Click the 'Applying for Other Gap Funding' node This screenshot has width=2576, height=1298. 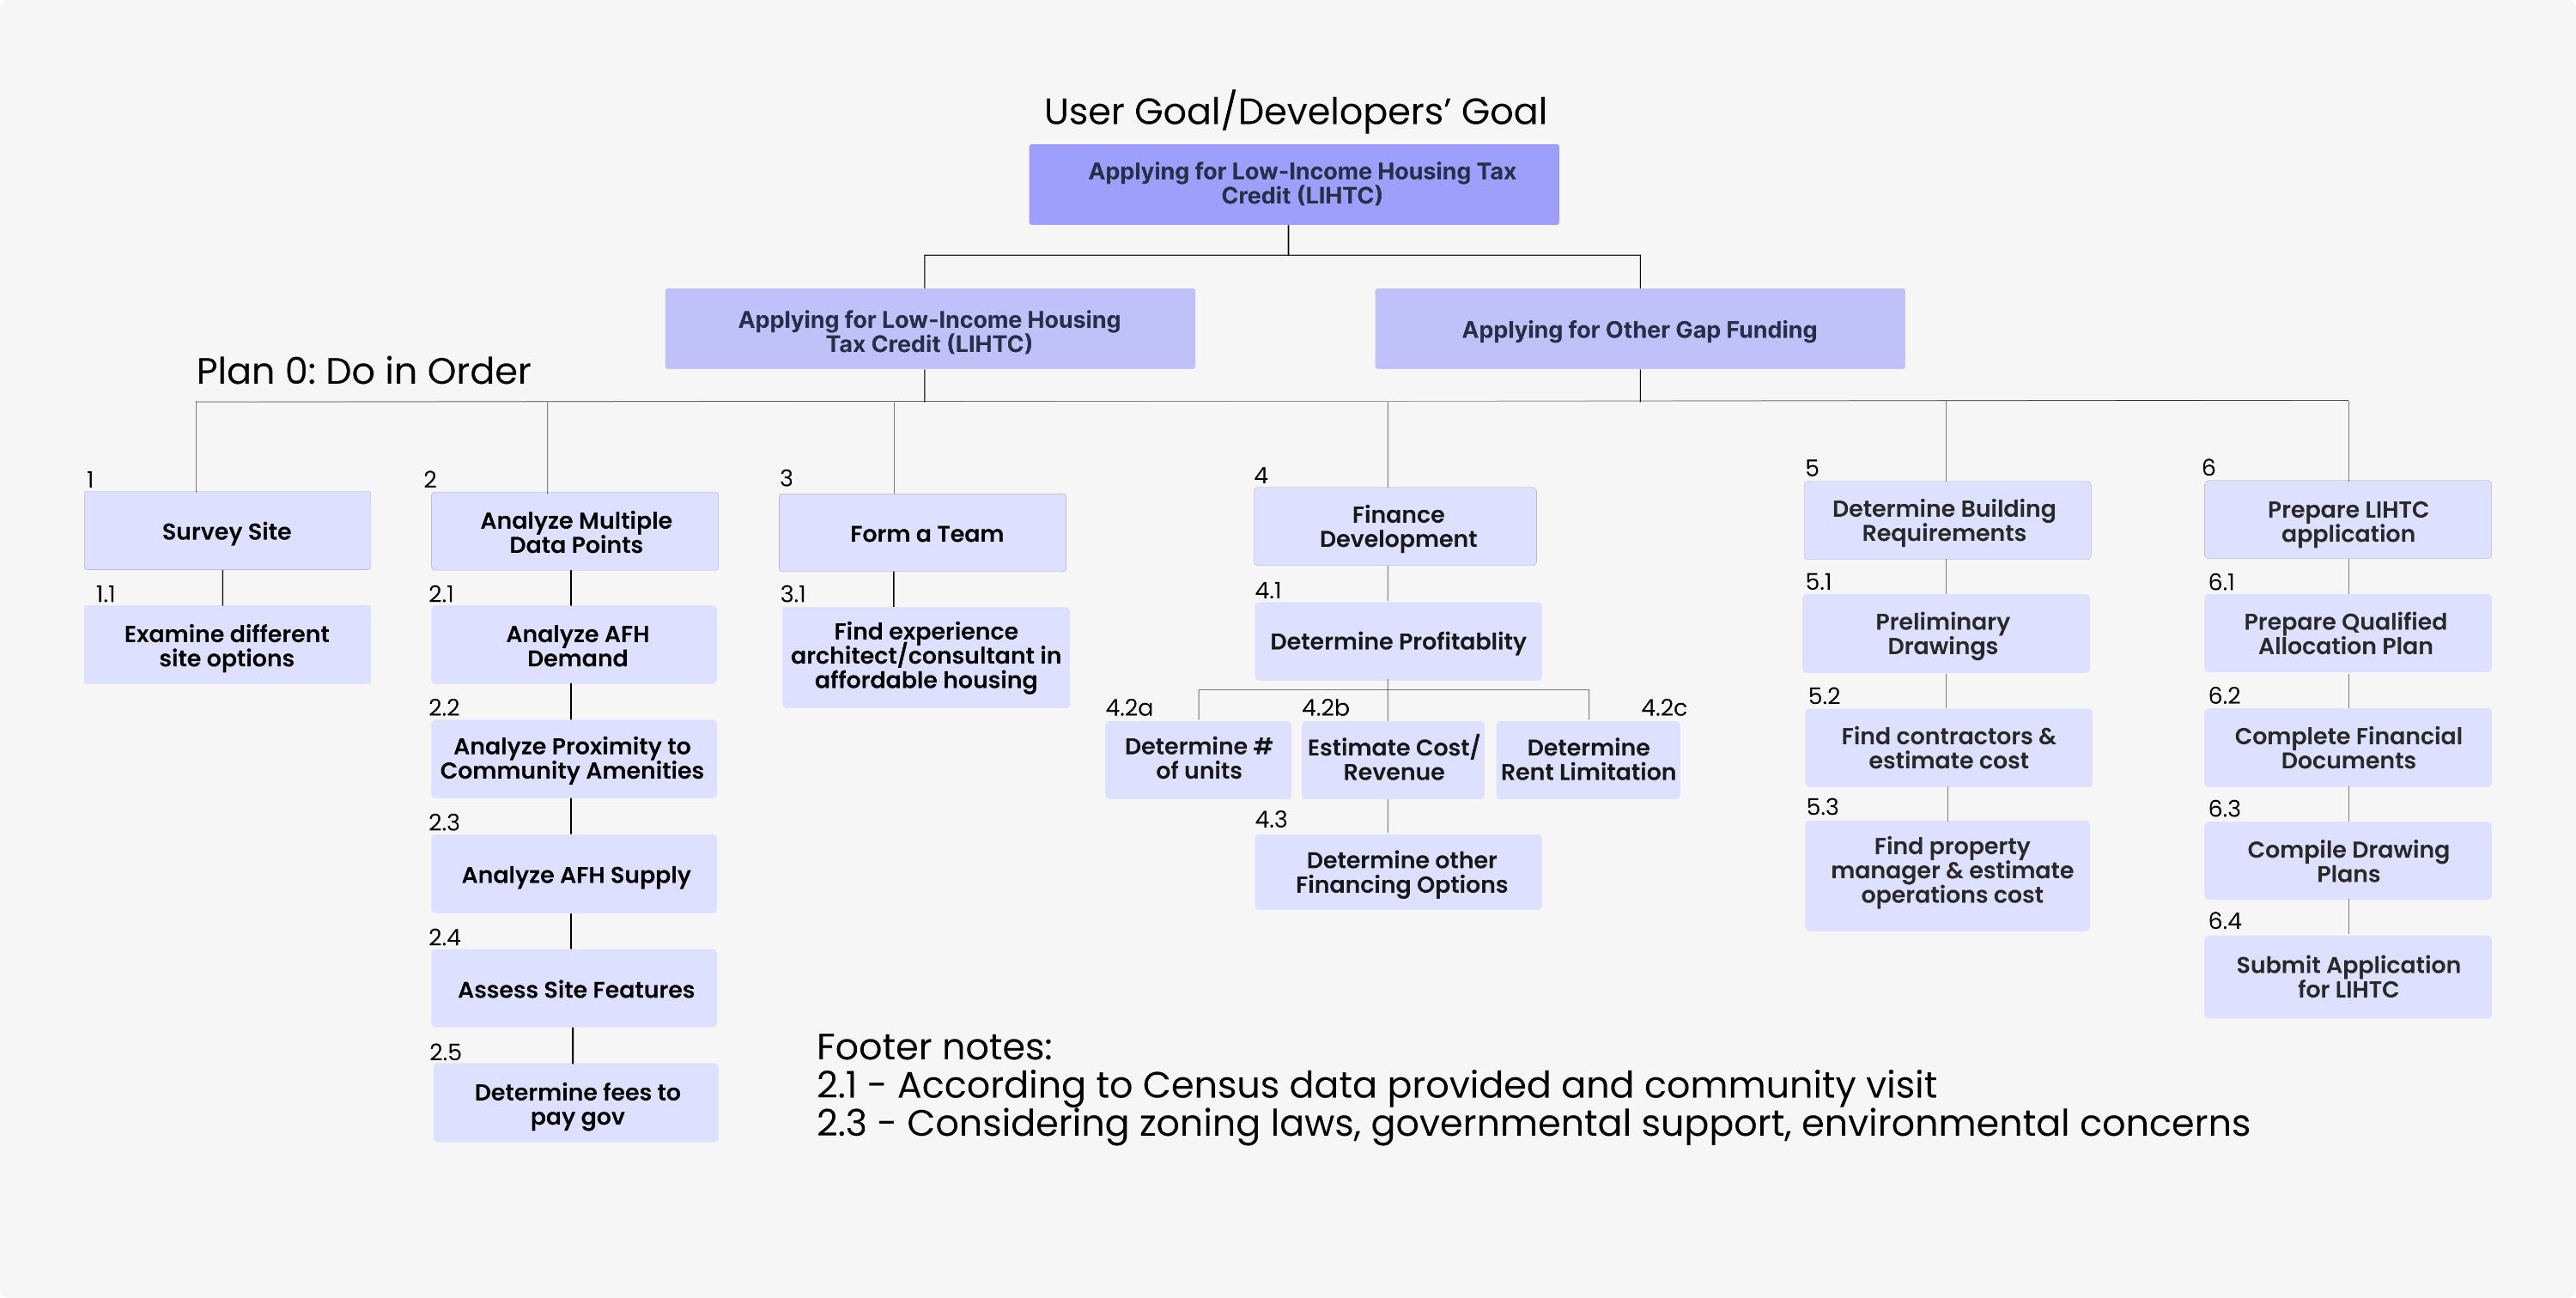point(1640,328)
